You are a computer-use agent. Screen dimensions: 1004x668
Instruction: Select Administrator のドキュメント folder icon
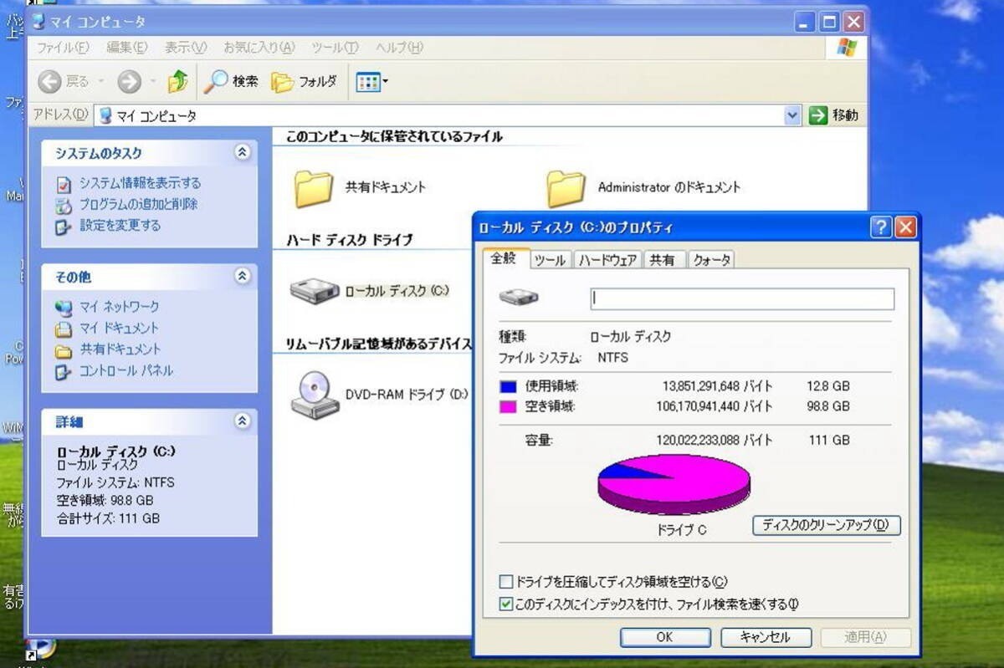coord(566,189)
